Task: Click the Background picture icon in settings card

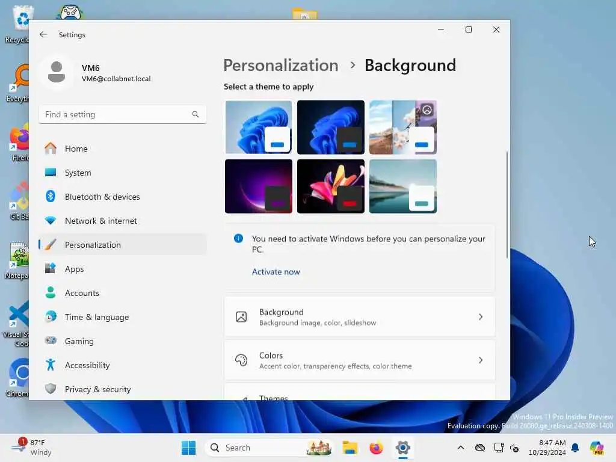Action: click(x=241, y=317)
